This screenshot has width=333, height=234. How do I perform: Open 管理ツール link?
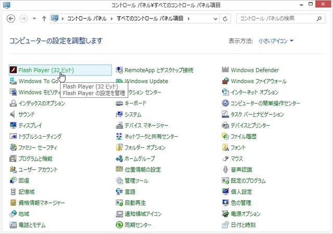[136, 181]
